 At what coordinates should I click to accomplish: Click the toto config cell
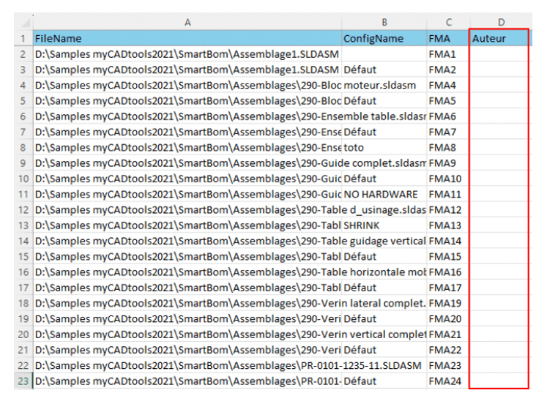[x=384, y=147]
